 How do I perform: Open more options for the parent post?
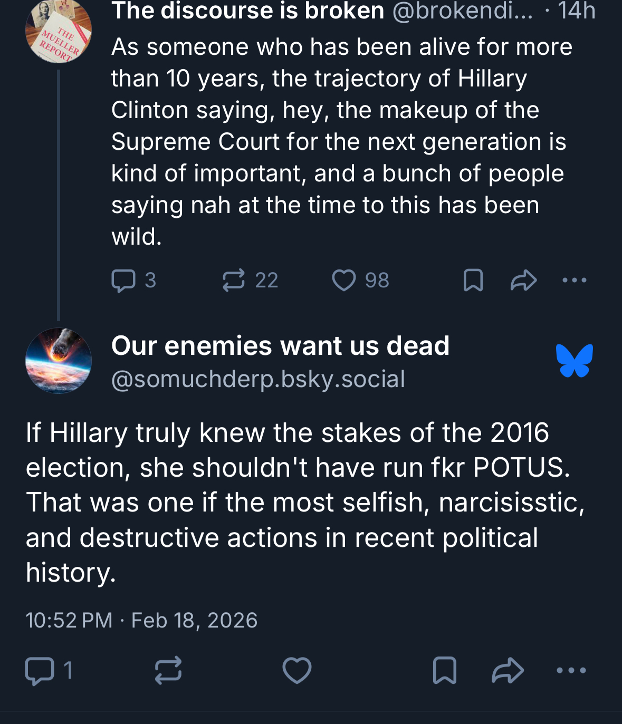[x=574, y=281]
